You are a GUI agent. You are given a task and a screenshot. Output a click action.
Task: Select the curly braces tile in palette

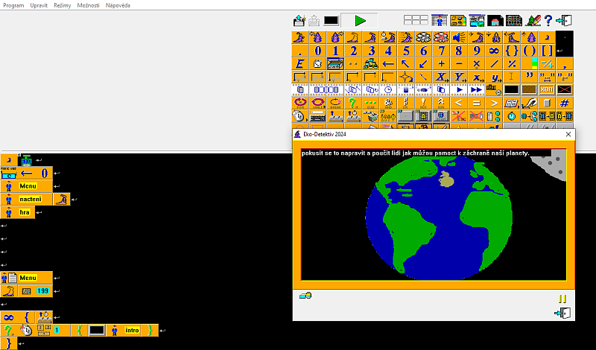(512, 51)
